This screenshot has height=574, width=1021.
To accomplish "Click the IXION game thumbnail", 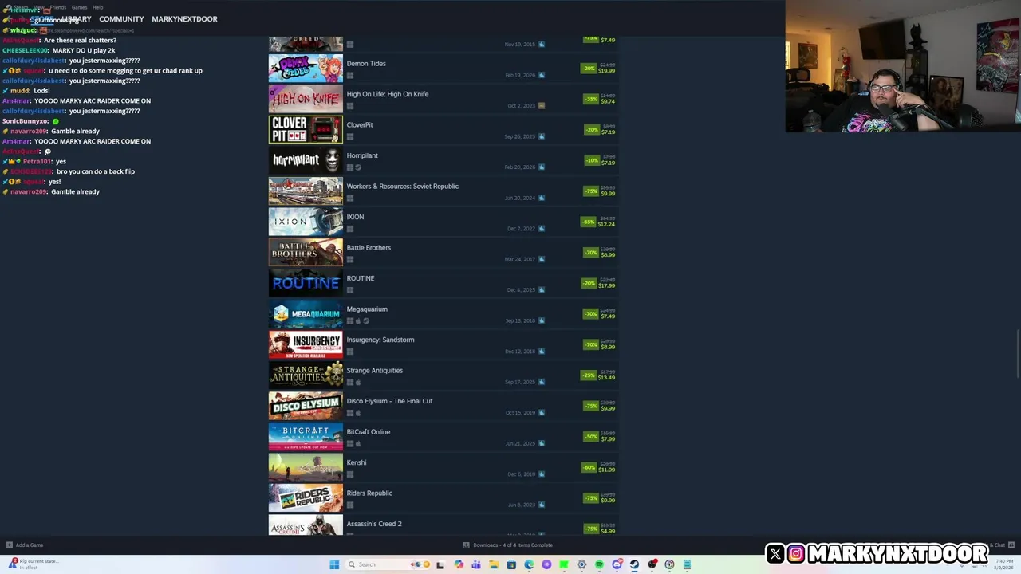I will coord(306,222).
